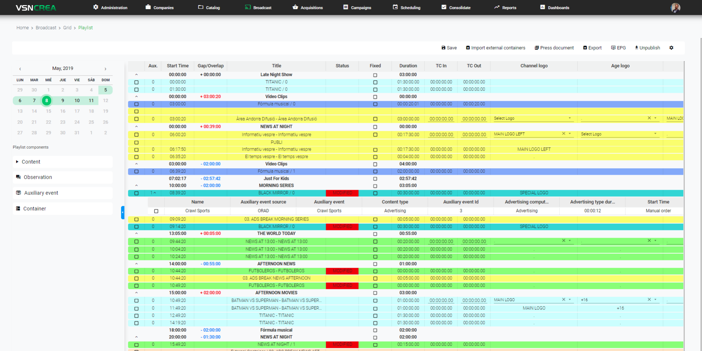Click the Companies briefcase icon
The height and width of the screenshot is (351, 702).
pyautogui.click(x=148, y=7)
